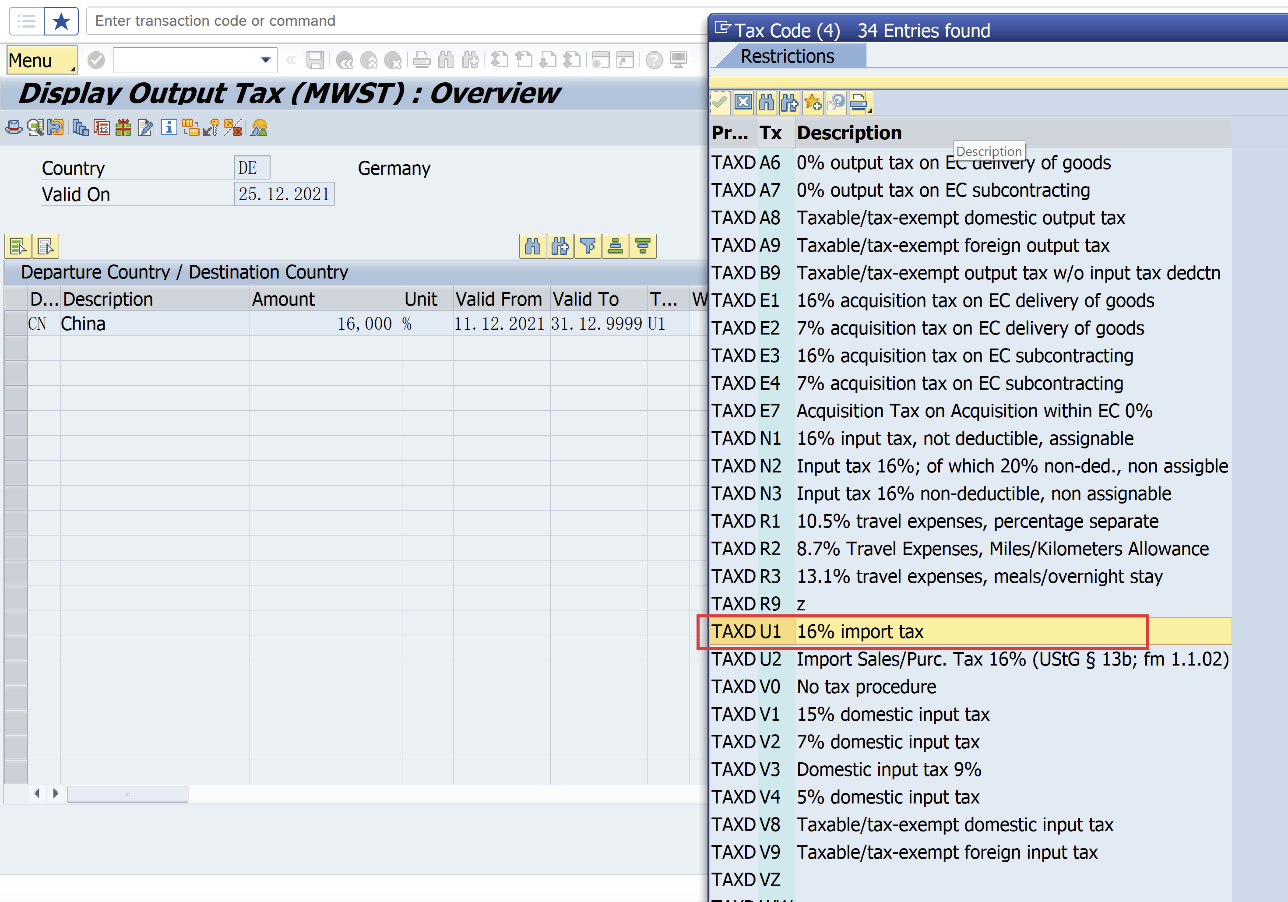Open favorites star icon

coord(60,21)
